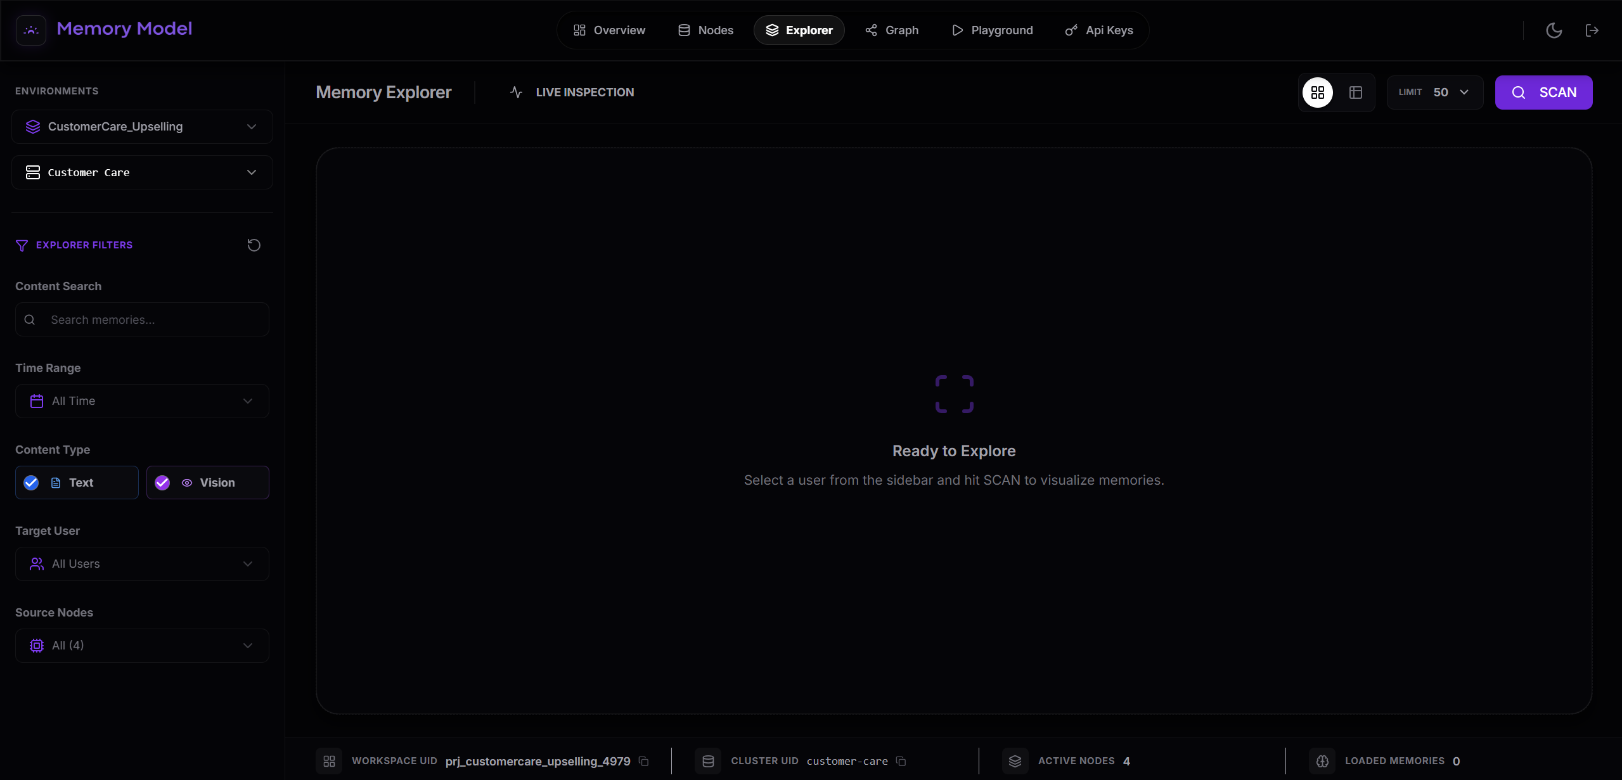Click the Memory Model logo icon
1622x780 pixels.
click(x=30, y=30)
